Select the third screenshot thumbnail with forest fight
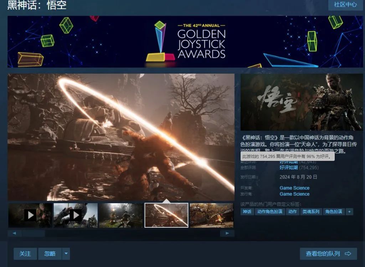The height and width of the screenshot is (267, 365). pos(121,215)
